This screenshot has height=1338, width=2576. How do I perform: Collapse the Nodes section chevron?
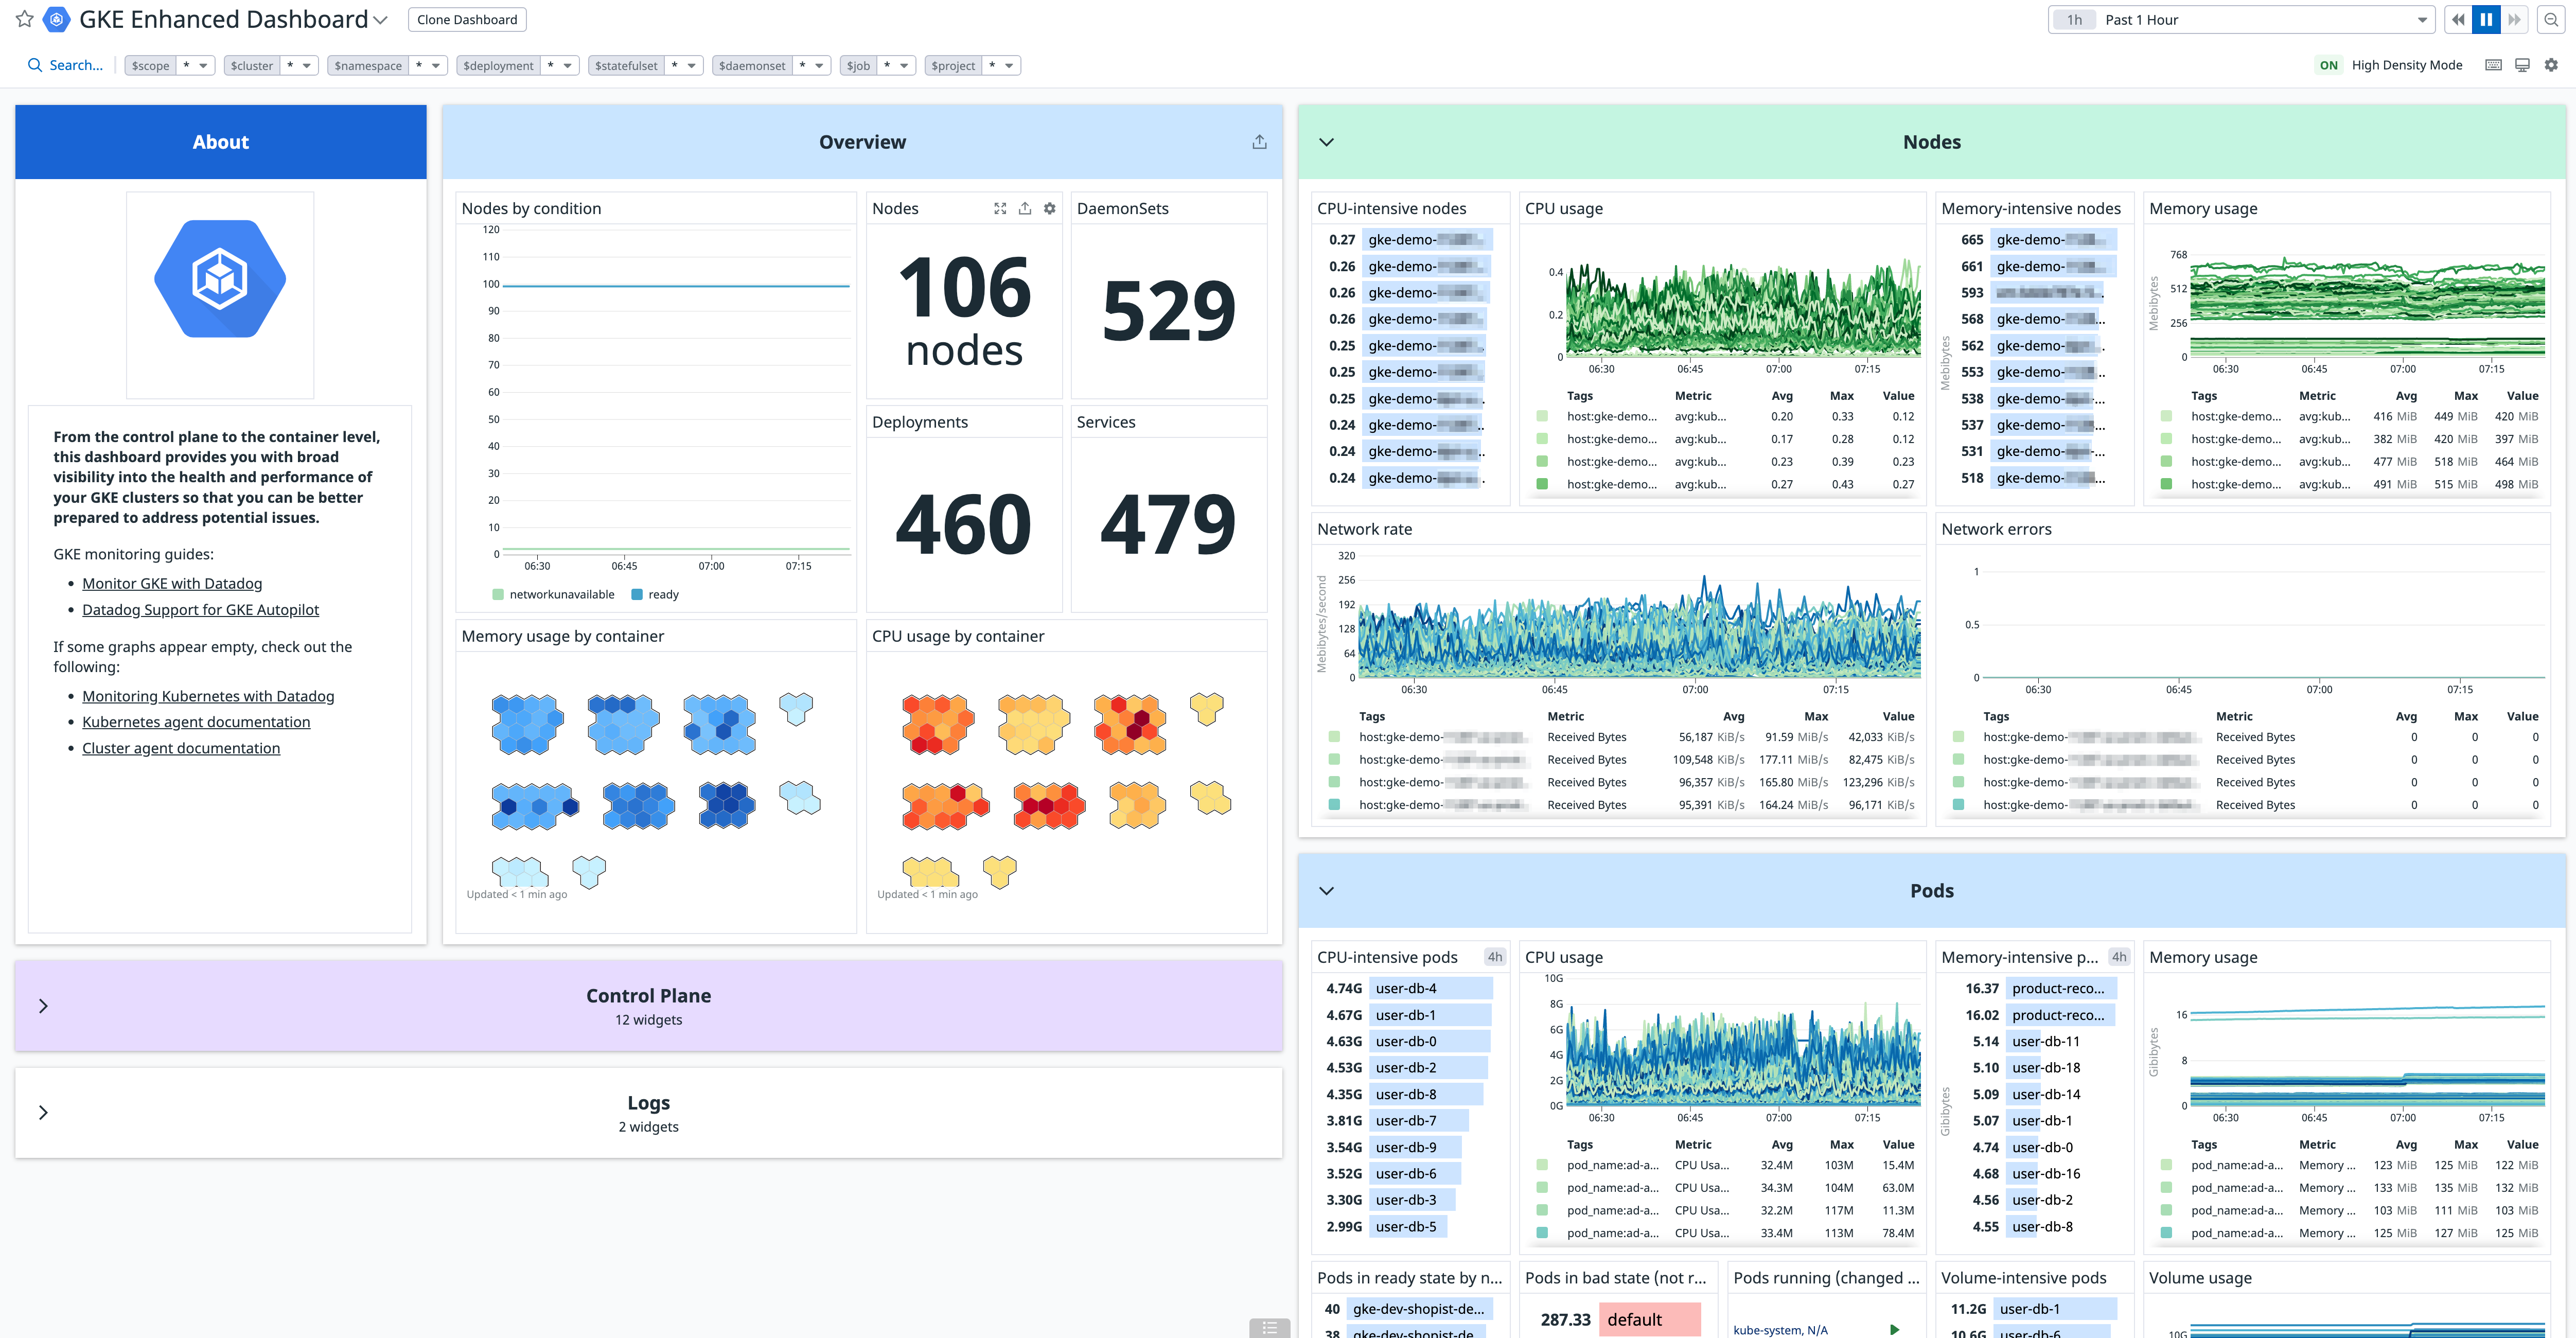[1326, 141]
